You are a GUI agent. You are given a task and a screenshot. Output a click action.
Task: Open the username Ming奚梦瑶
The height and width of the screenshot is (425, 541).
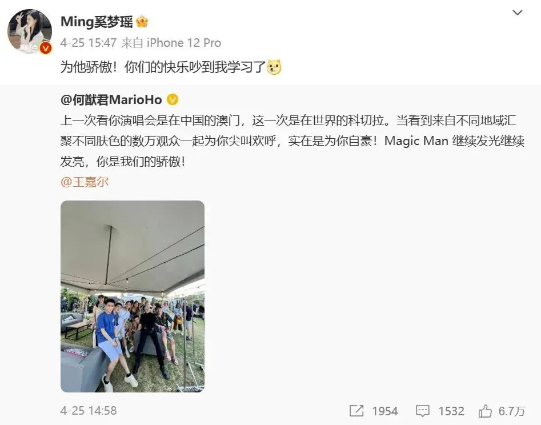(97, 21)
